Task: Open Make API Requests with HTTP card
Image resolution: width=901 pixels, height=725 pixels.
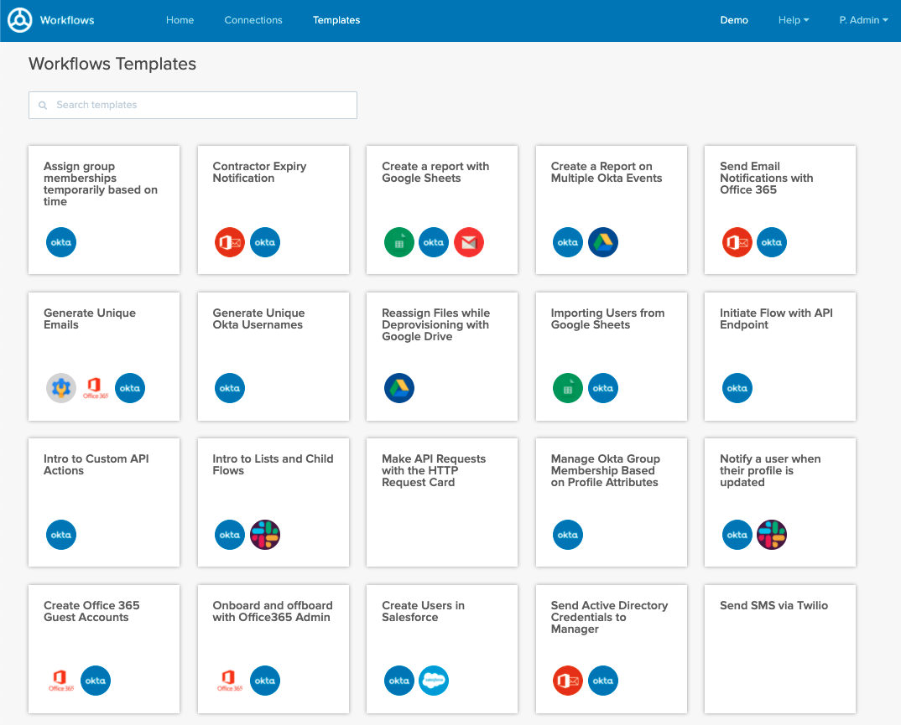Action: pos(442,502)
